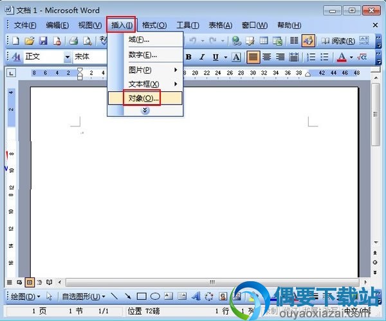Select the Rectangle drawing tool
The image size is (386, 321).
click(x=142, y=297)
